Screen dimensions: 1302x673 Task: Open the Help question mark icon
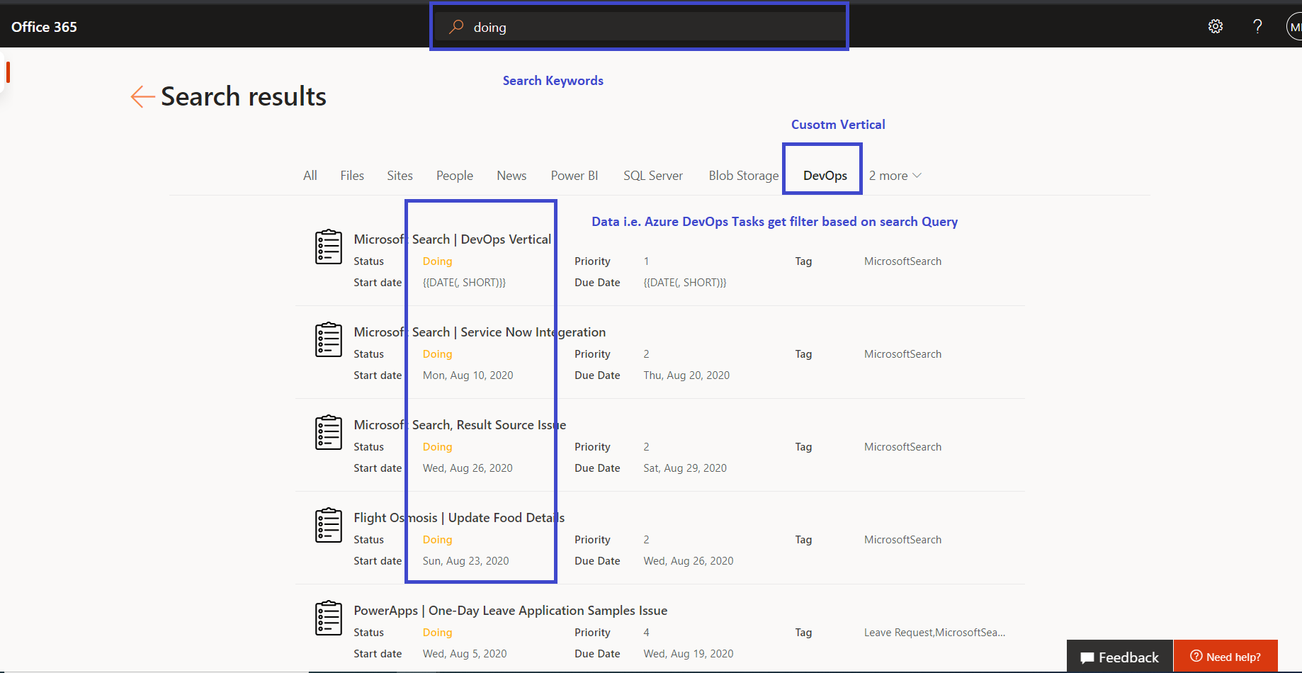point(1258,26)
